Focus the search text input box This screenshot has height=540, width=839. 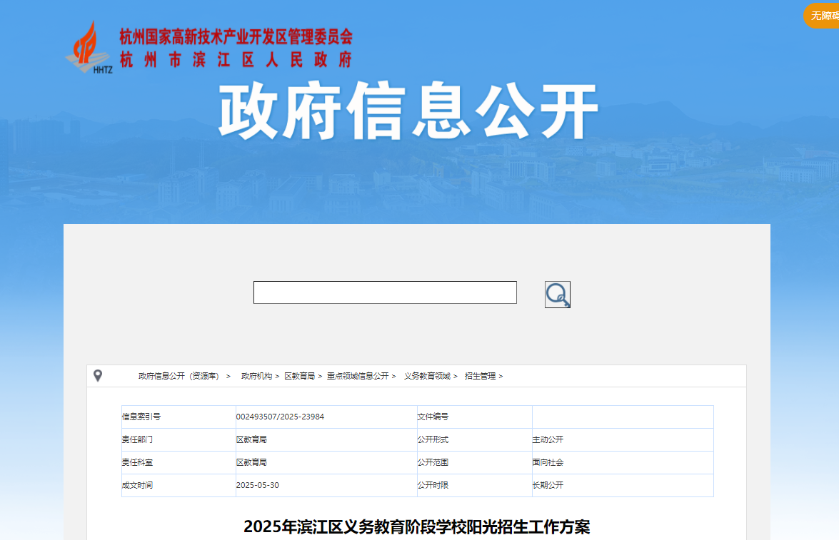tap(385, 292)
